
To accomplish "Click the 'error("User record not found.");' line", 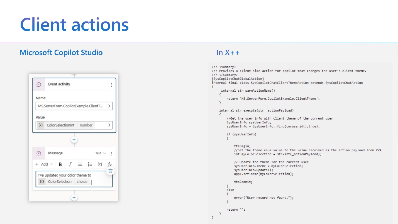I will [264, 198].
